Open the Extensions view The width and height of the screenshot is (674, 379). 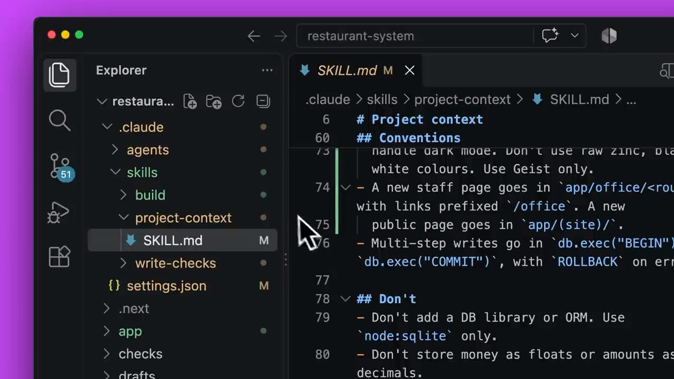[x=60, y=257]
